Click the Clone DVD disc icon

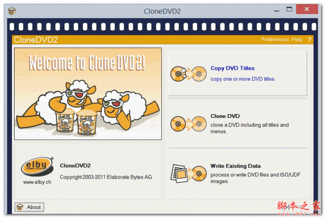[188, 123]
